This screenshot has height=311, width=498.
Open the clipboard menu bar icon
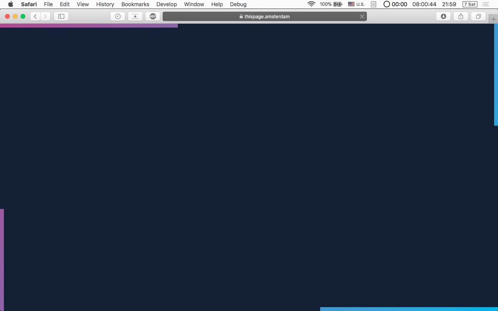point(373,4)
